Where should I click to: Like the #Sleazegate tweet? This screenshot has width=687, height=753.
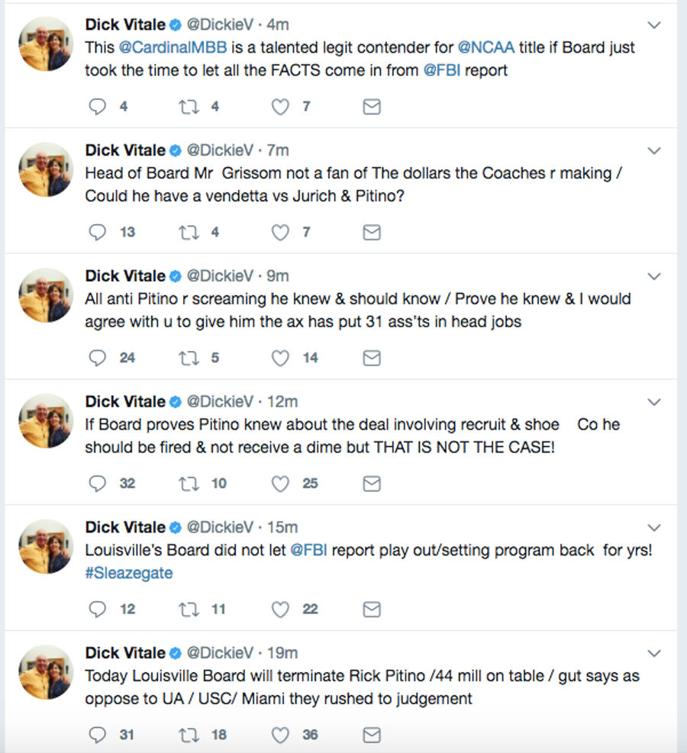(281, 610)
